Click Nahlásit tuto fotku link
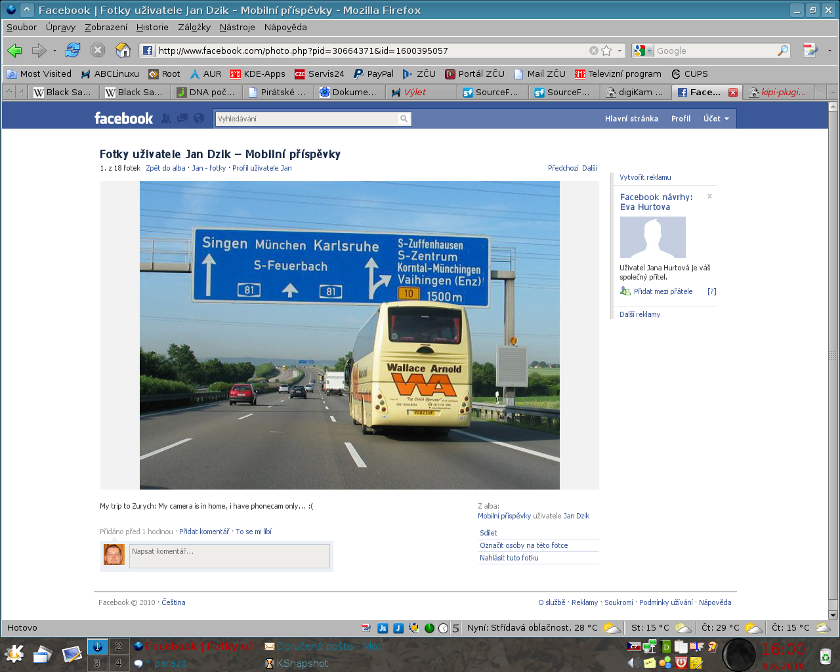 point(509,558)
